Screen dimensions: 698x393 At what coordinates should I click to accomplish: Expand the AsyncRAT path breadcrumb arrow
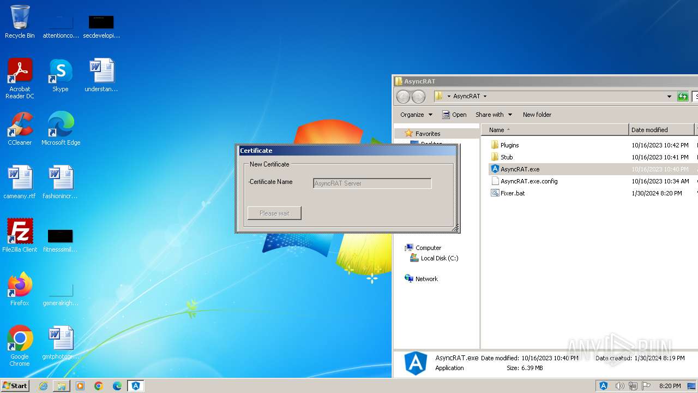pyautogui.click(x=485, y=97)
